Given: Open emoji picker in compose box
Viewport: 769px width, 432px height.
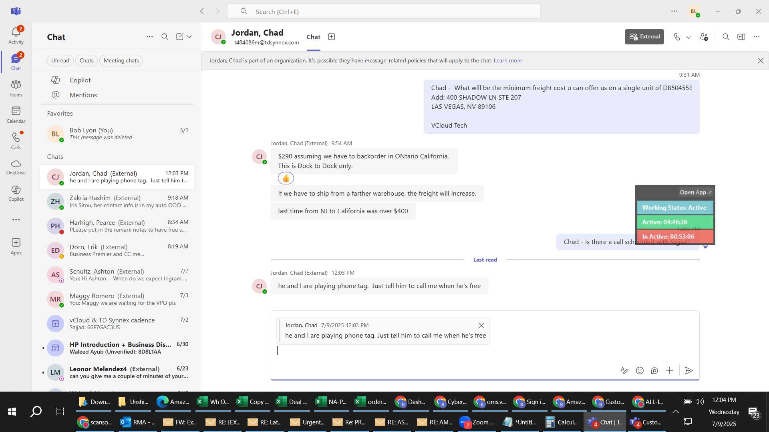Looking at the screenshot, I should (x=640, y=371).
